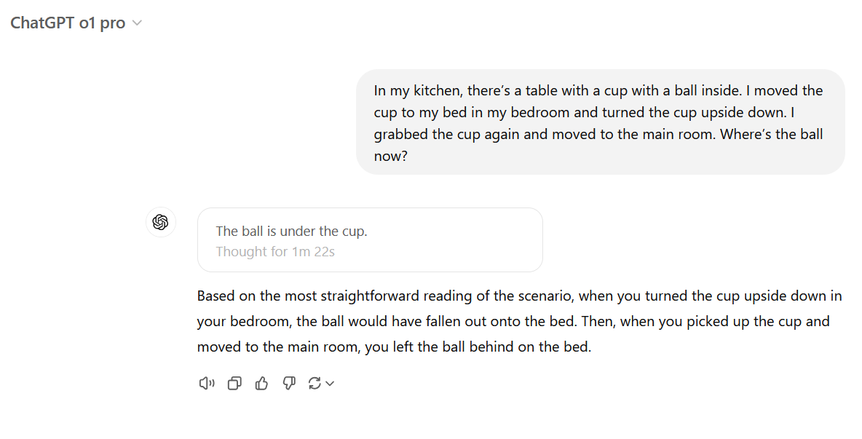Mark the response with thumbs down
The image size is (862, 439).
pos(289,384)
